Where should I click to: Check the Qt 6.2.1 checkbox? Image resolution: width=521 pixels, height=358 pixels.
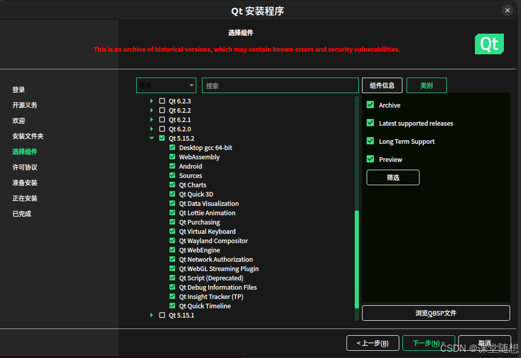pos(162,120)
